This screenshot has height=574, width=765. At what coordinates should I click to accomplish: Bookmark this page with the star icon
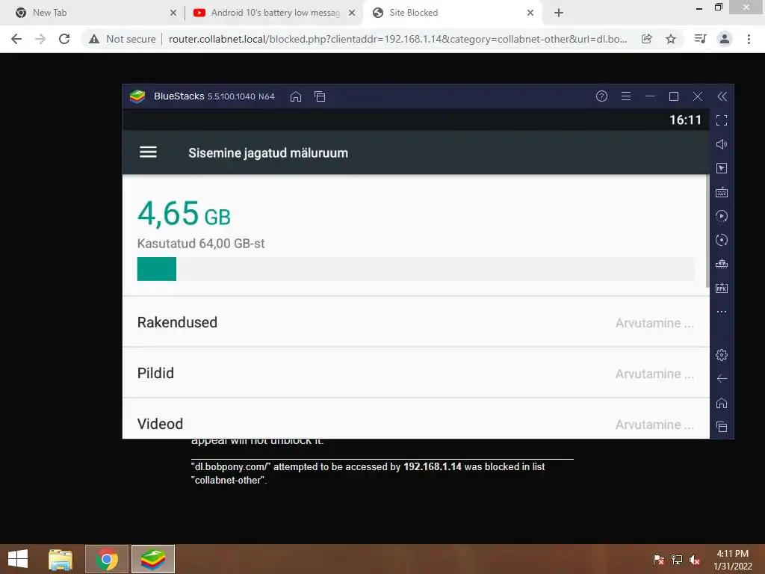pyautogui.click(x=671, y=39)
